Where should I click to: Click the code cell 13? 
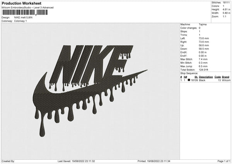pyautogui.click(x=219, y=80)
